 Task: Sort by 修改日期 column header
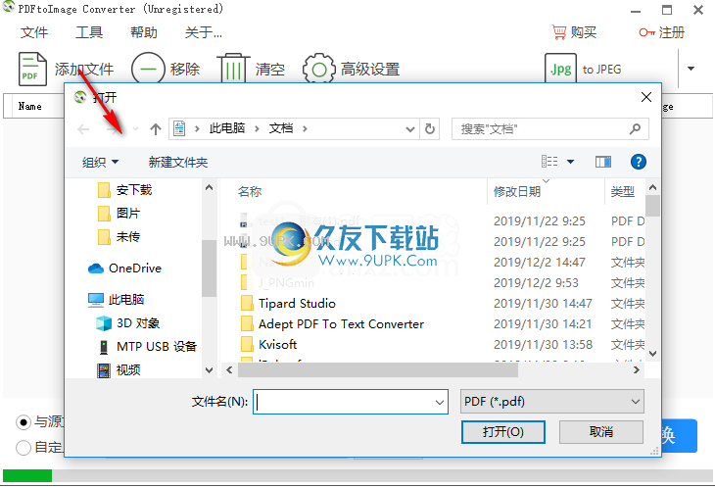coord(517,191)
